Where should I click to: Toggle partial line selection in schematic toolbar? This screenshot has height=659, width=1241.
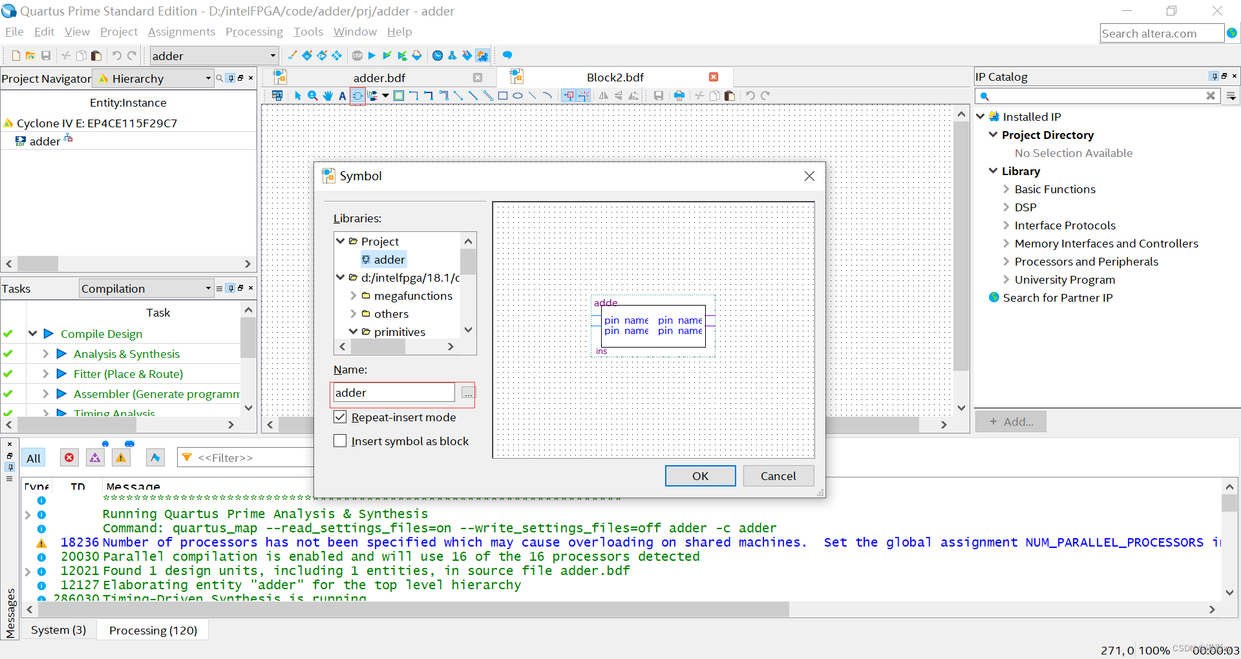coord(584,96)
